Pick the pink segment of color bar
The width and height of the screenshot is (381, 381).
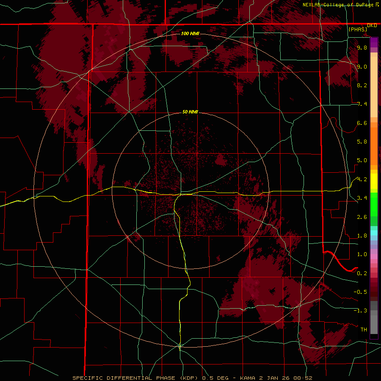[x=374, y=257]
